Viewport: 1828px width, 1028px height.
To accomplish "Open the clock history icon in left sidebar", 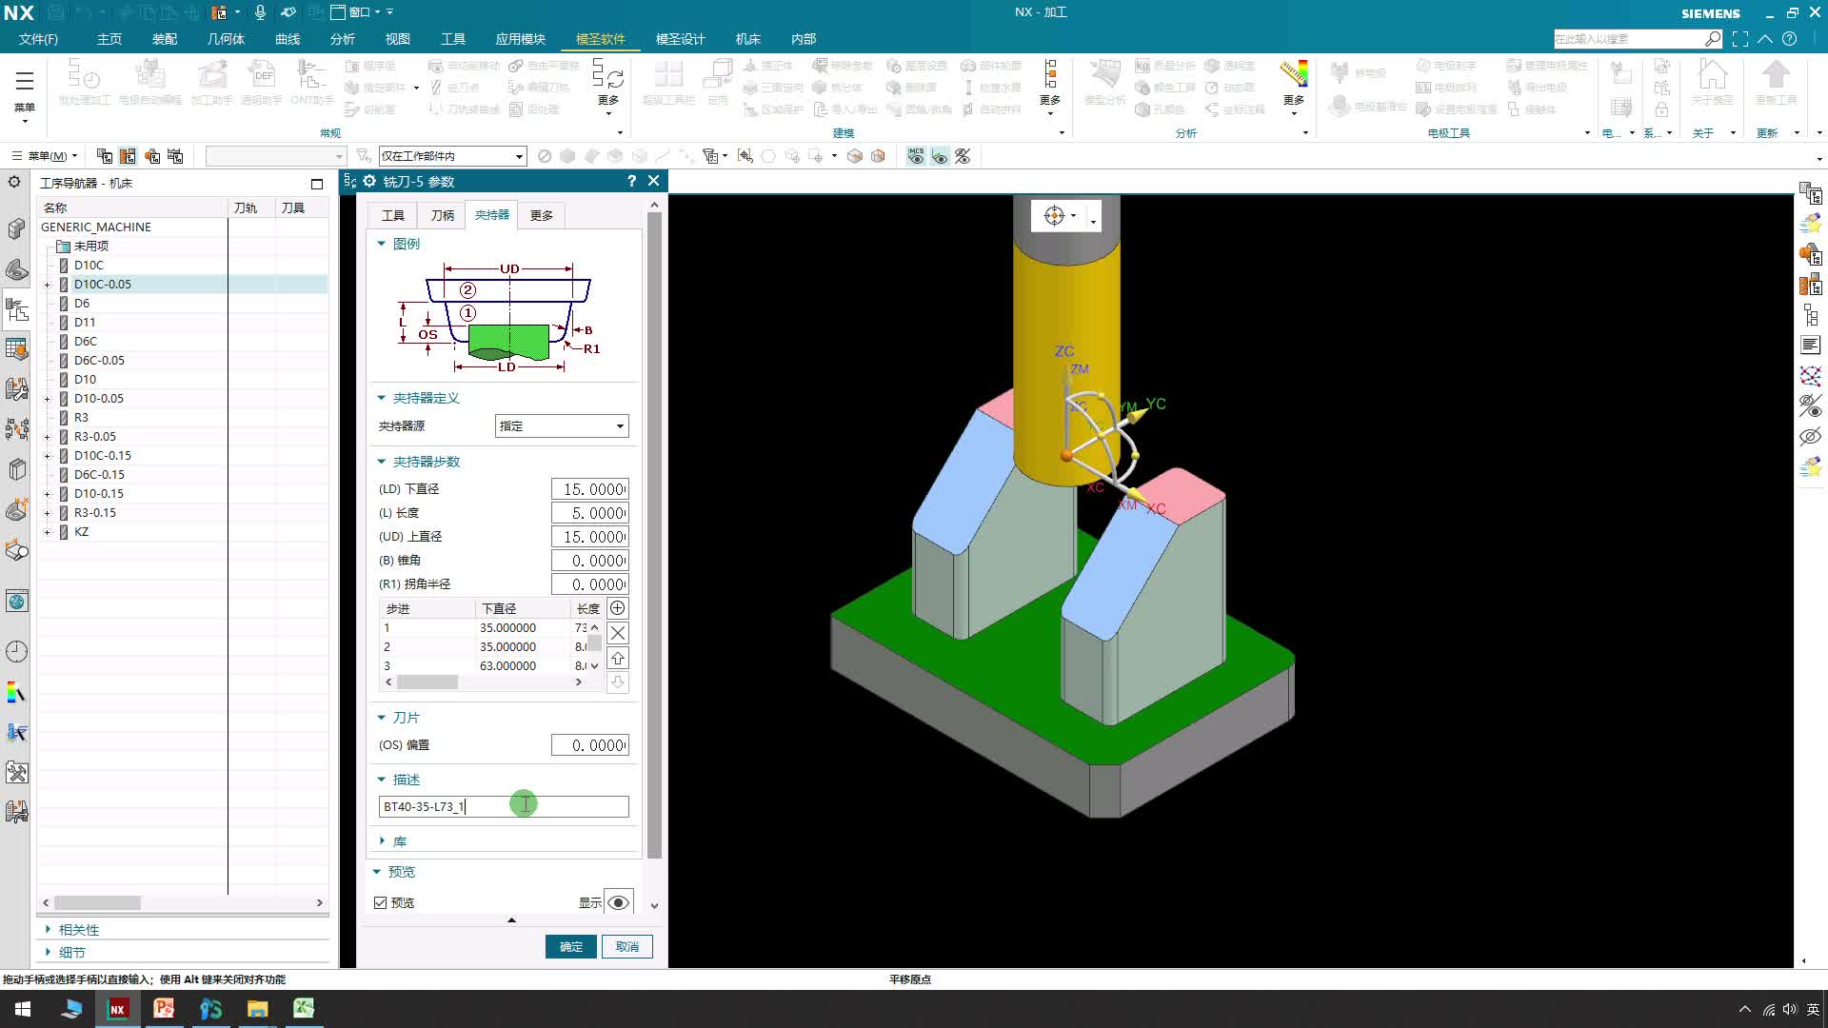I will coord(16,652).
